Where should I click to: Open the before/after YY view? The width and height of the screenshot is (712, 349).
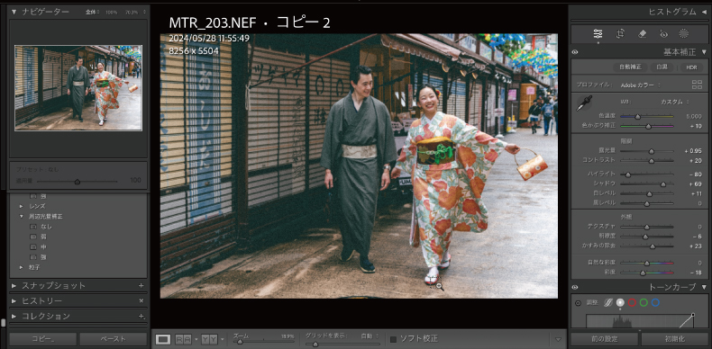tap(209, 339)
